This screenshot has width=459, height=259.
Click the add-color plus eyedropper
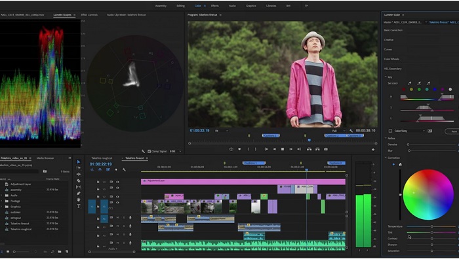click(x=419, y=83)
